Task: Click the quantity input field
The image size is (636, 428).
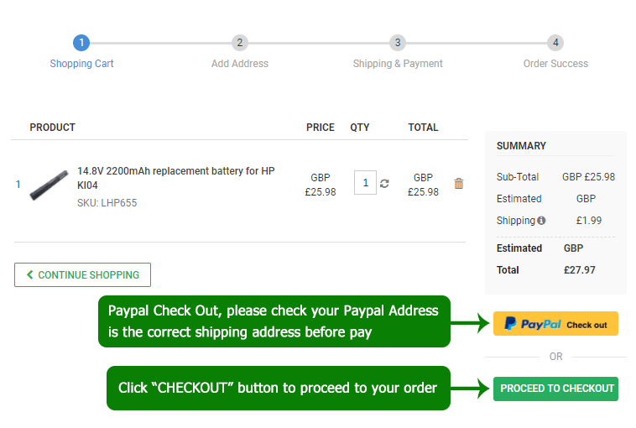Action: [365, 183]
